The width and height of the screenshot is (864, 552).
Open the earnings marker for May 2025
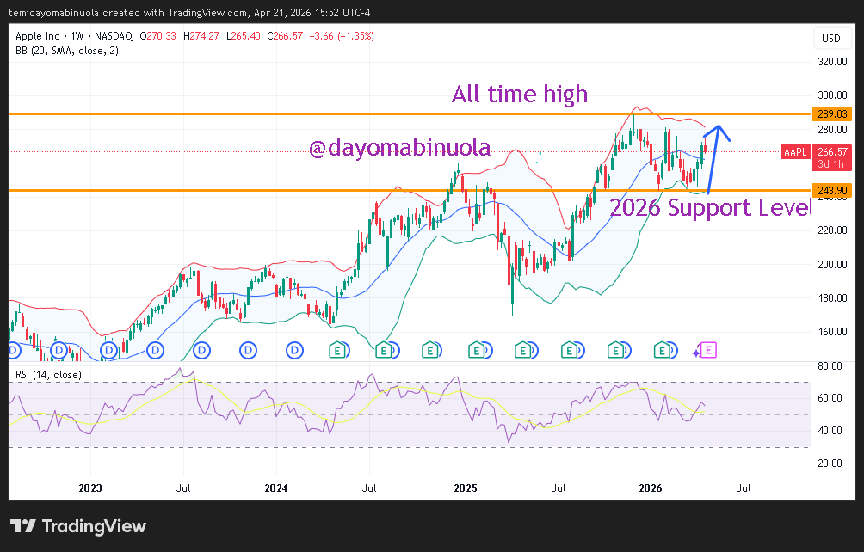523,350
